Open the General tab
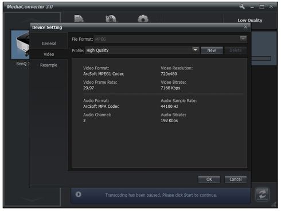 (x=49, y=44)
